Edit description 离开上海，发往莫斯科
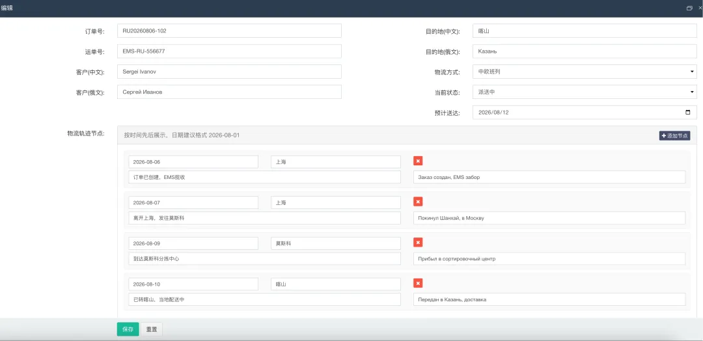The width and height of the screenshot is (703, 341). tap(264, 218)
